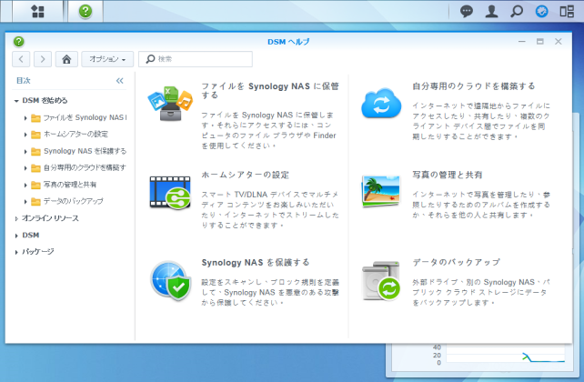Viewport: 584px width, 382px height.
Task: Click the DSM Help taskbar icon
Action: click(86, 11)
